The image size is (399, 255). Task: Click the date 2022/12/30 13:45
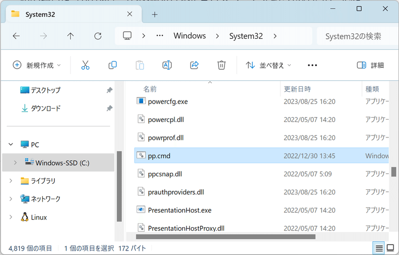point(309,156)
